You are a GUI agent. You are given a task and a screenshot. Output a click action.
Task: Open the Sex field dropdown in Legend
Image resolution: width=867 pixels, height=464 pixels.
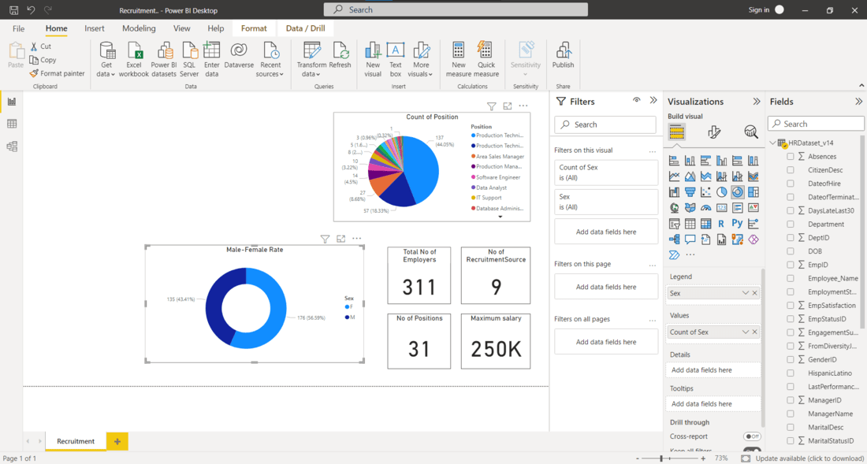[746, 293]
